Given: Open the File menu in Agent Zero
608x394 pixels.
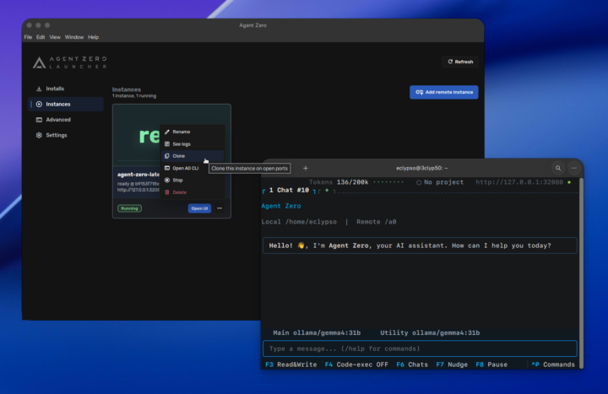Looking at the screenshot, I should tap(28, 37).
